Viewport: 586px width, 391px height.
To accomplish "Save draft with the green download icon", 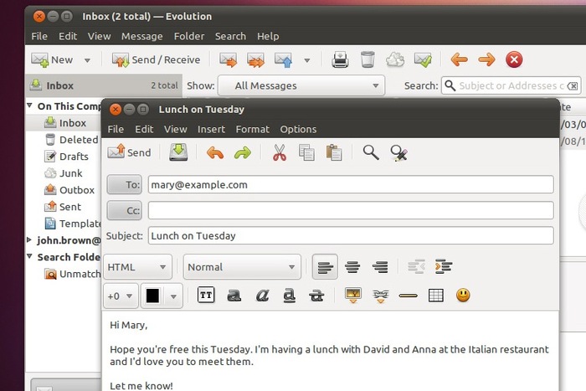I will [x=178, y=152].
